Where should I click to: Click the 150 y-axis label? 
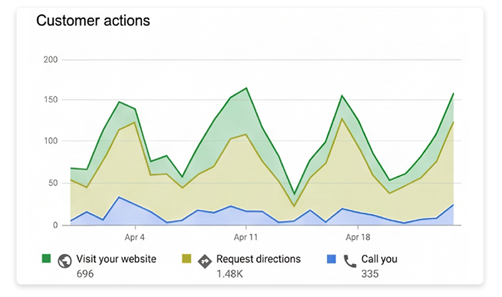click(50, 101)
